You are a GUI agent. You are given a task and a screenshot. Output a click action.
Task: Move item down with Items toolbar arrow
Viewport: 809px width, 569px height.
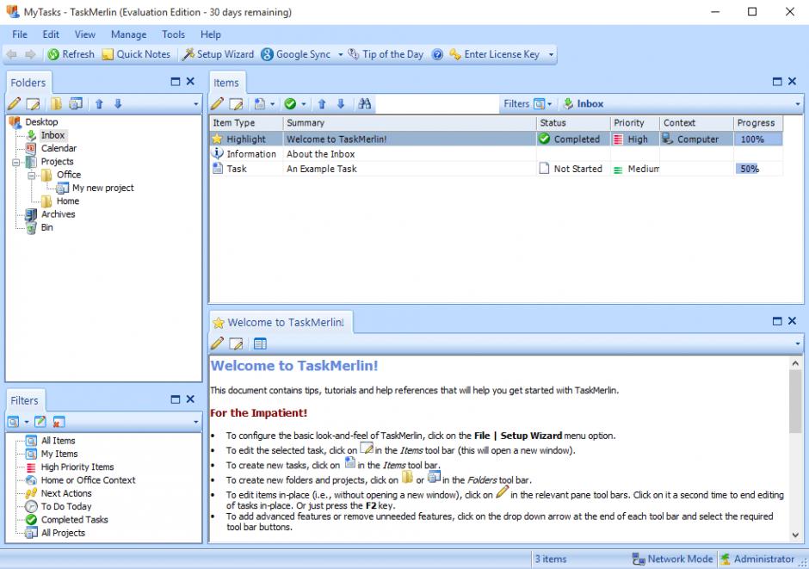(341, 103)
